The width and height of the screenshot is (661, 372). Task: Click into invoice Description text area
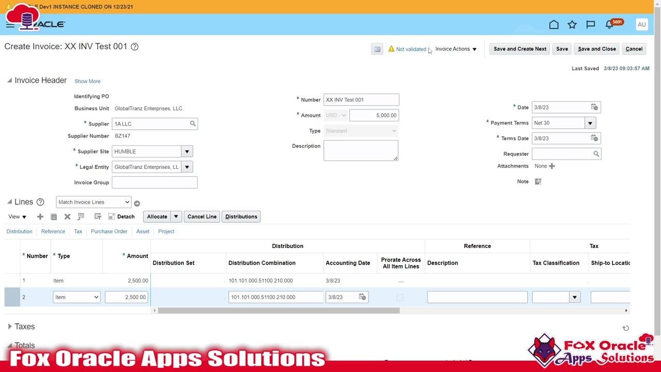361,150
